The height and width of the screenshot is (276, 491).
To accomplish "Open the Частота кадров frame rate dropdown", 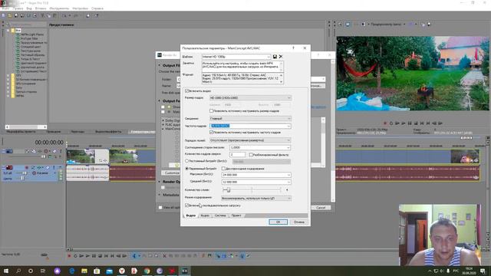I will 250,126.
